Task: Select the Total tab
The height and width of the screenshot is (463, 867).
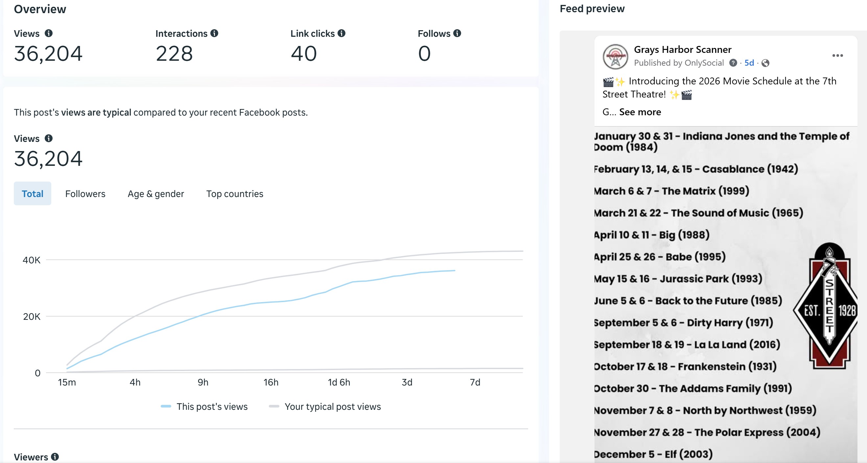Action: click(32, 194)
